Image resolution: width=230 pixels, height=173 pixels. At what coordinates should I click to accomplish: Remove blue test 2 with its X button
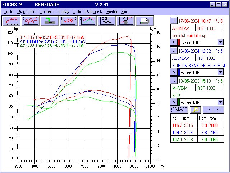[174, 72]
